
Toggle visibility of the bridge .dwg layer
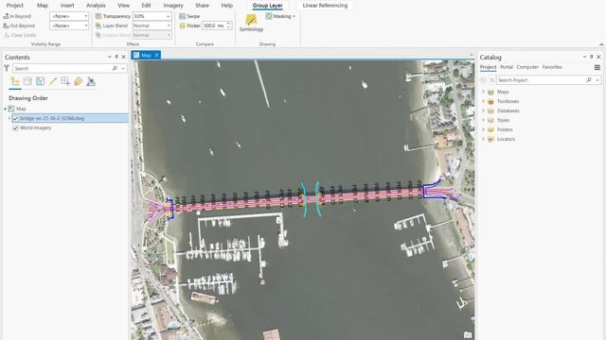point(15,118)
